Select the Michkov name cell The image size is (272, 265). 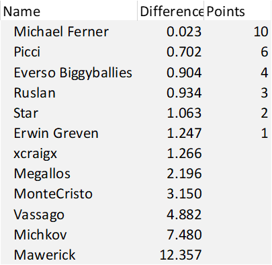69,235
